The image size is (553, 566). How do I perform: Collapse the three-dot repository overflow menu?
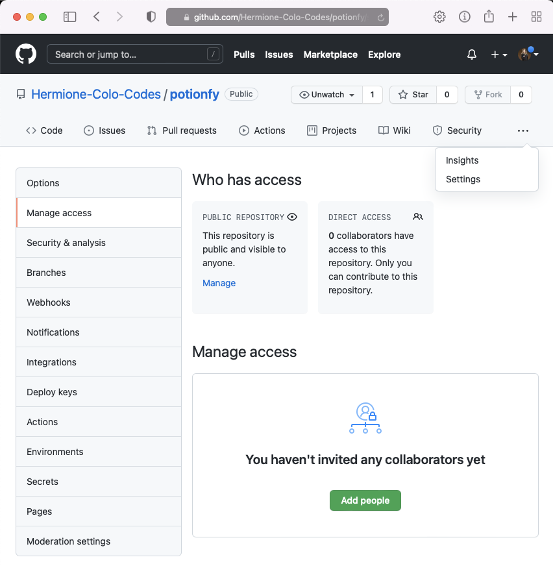coord(523,130)
